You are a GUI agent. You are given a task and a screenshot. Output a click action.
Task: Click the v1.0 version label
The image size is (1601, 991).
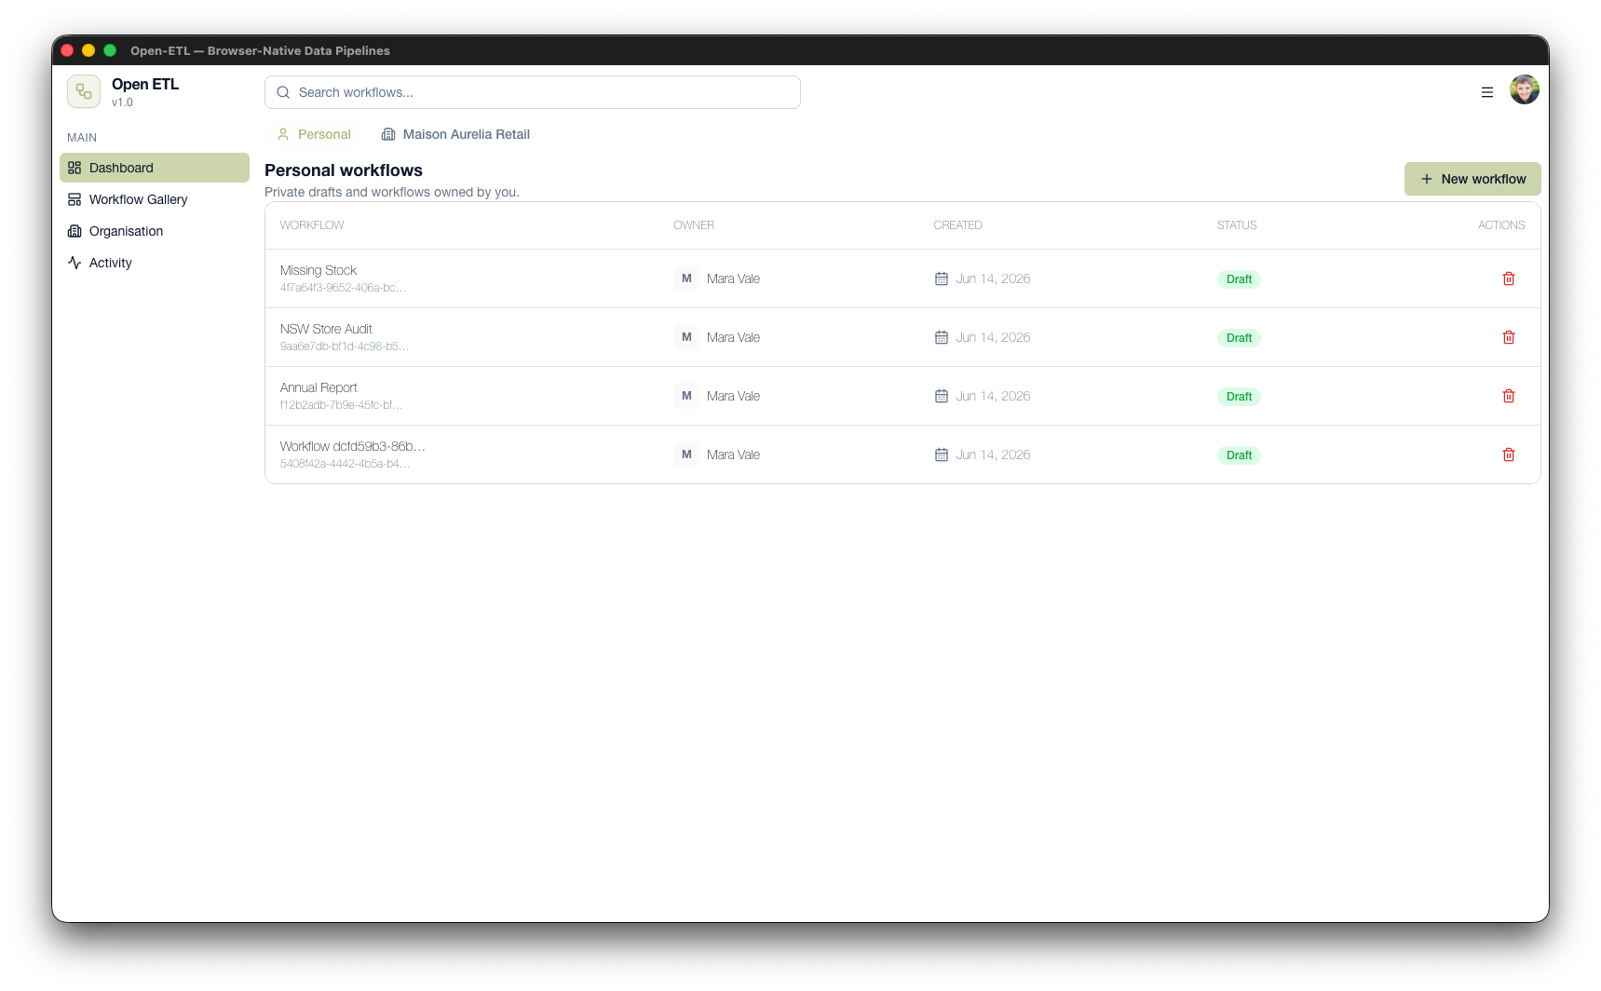coord(122,102)
